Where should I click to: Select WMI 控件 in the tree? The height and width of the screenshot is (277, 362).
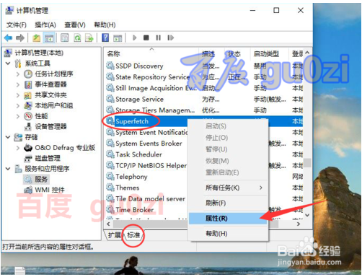click(50, 190)
